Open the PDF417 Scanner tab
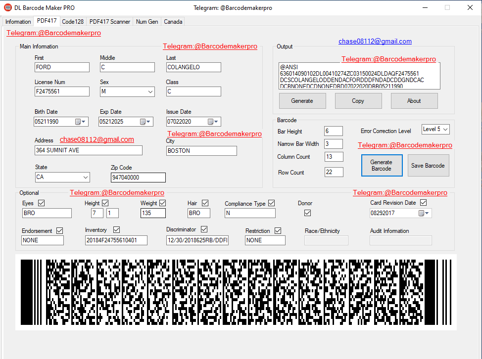The height and width of the screenshot is (359, 482). pos(110,22)
